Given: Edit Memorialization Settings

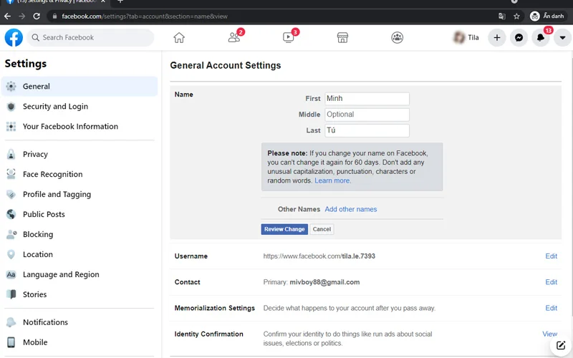Looking at the screenshot, I should (x=551, y=308).
